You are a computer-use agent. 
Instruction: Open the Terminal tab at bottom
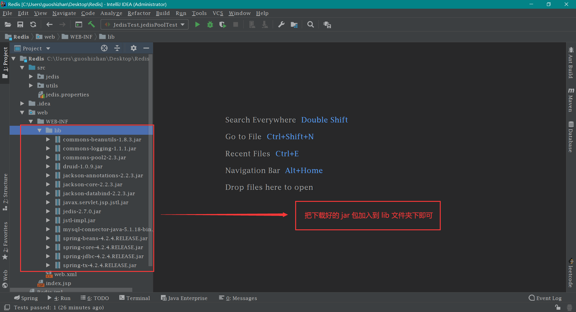tap(134, 298)
